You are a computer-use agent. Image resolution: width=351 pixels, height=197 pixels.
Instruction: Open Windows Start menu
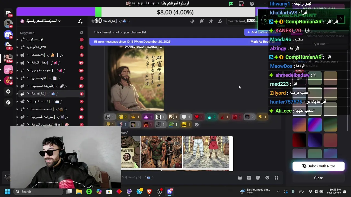click(7, 192)
